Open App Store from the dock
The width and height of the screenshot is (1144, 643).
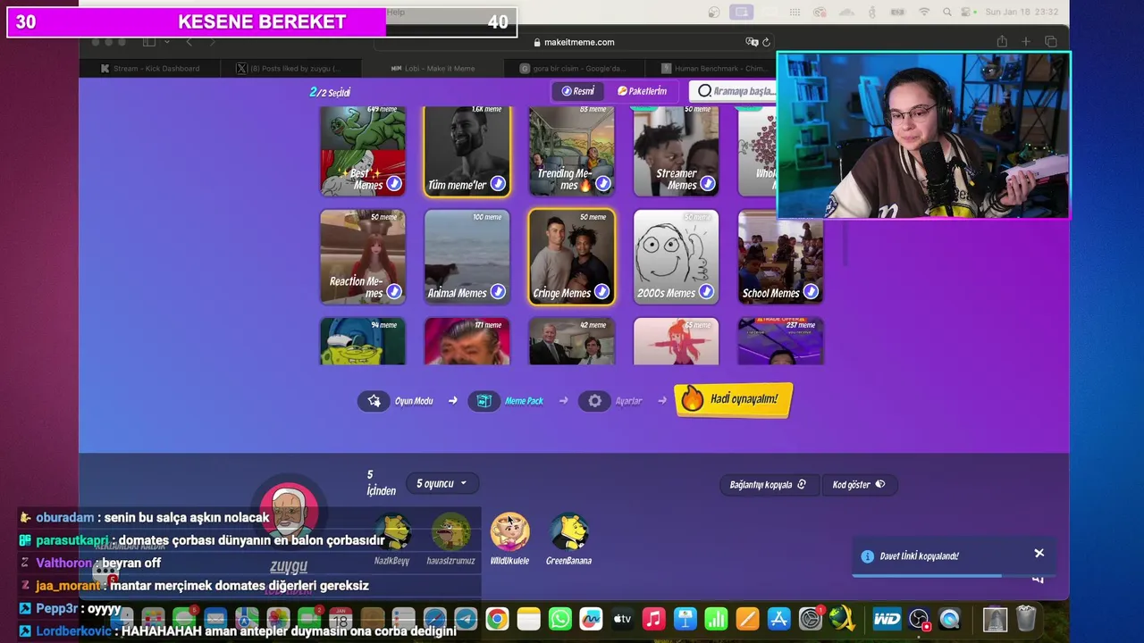tap(778, 619)
